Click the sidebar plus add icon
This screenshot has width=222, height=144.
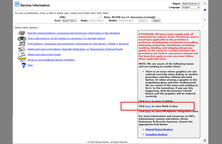coord(205,19)
